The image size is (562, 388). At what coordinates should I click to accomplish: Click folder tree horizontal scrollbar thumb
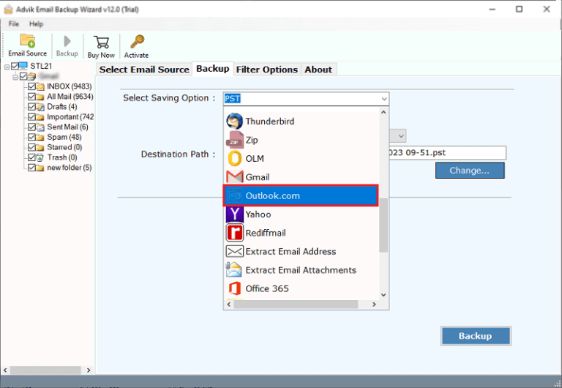[45, 370]
